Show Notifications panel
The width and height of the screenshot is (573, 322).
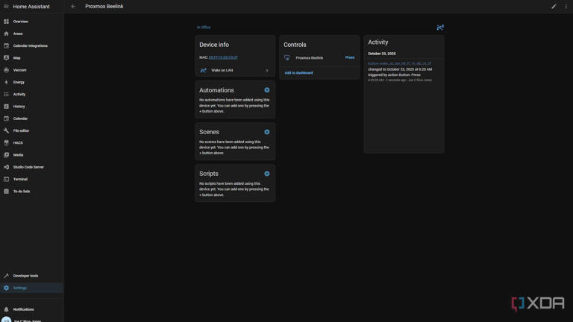click(23, 309)
